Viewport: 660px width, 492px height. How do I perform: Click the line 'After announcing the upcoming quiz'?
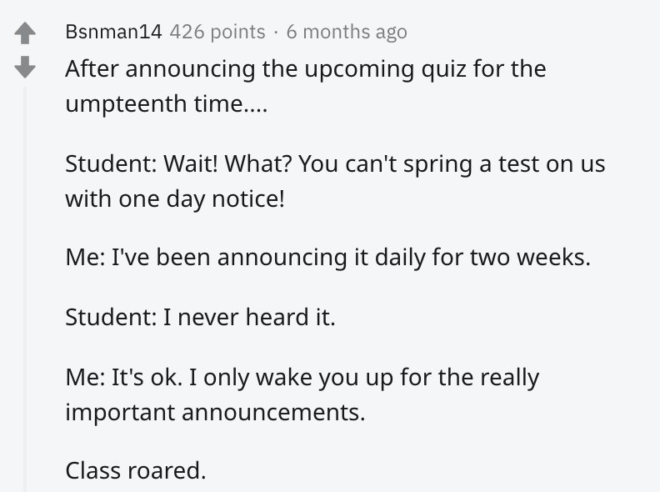306,68
